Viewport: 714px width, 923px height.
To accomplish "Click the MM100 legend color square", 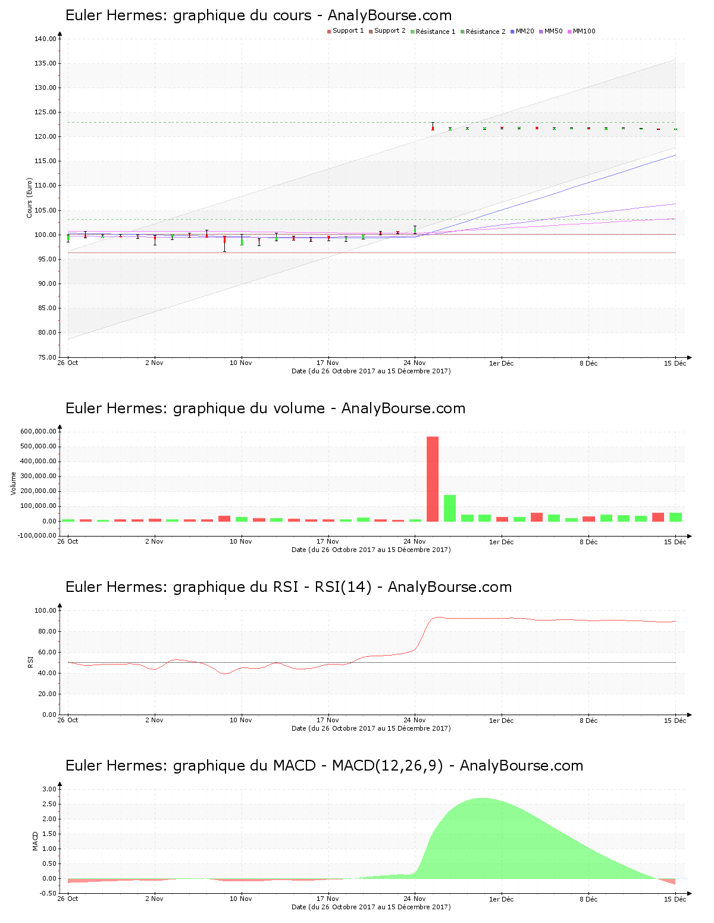I will click(569, 32).
